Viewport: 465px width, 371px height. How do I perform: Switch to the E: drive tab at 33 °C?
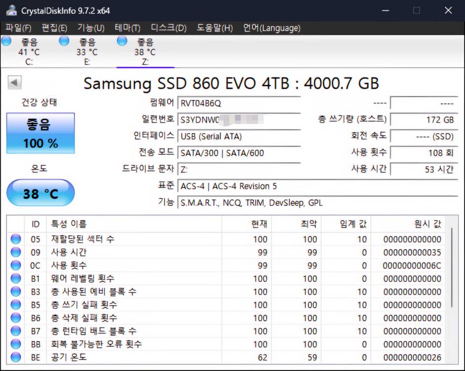87,51
